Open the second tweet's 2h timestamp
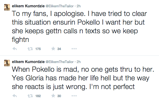This screenshot has width=159, height=102. [x=79, y=62]
